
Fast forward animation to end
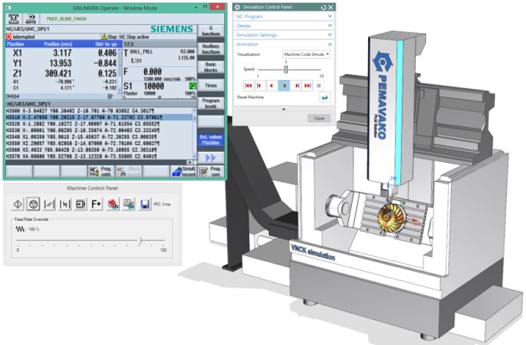click(307, 86)
